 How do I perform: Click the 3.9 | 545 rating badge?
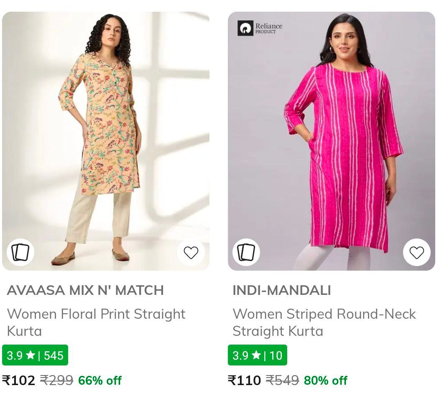pos(35,355)
